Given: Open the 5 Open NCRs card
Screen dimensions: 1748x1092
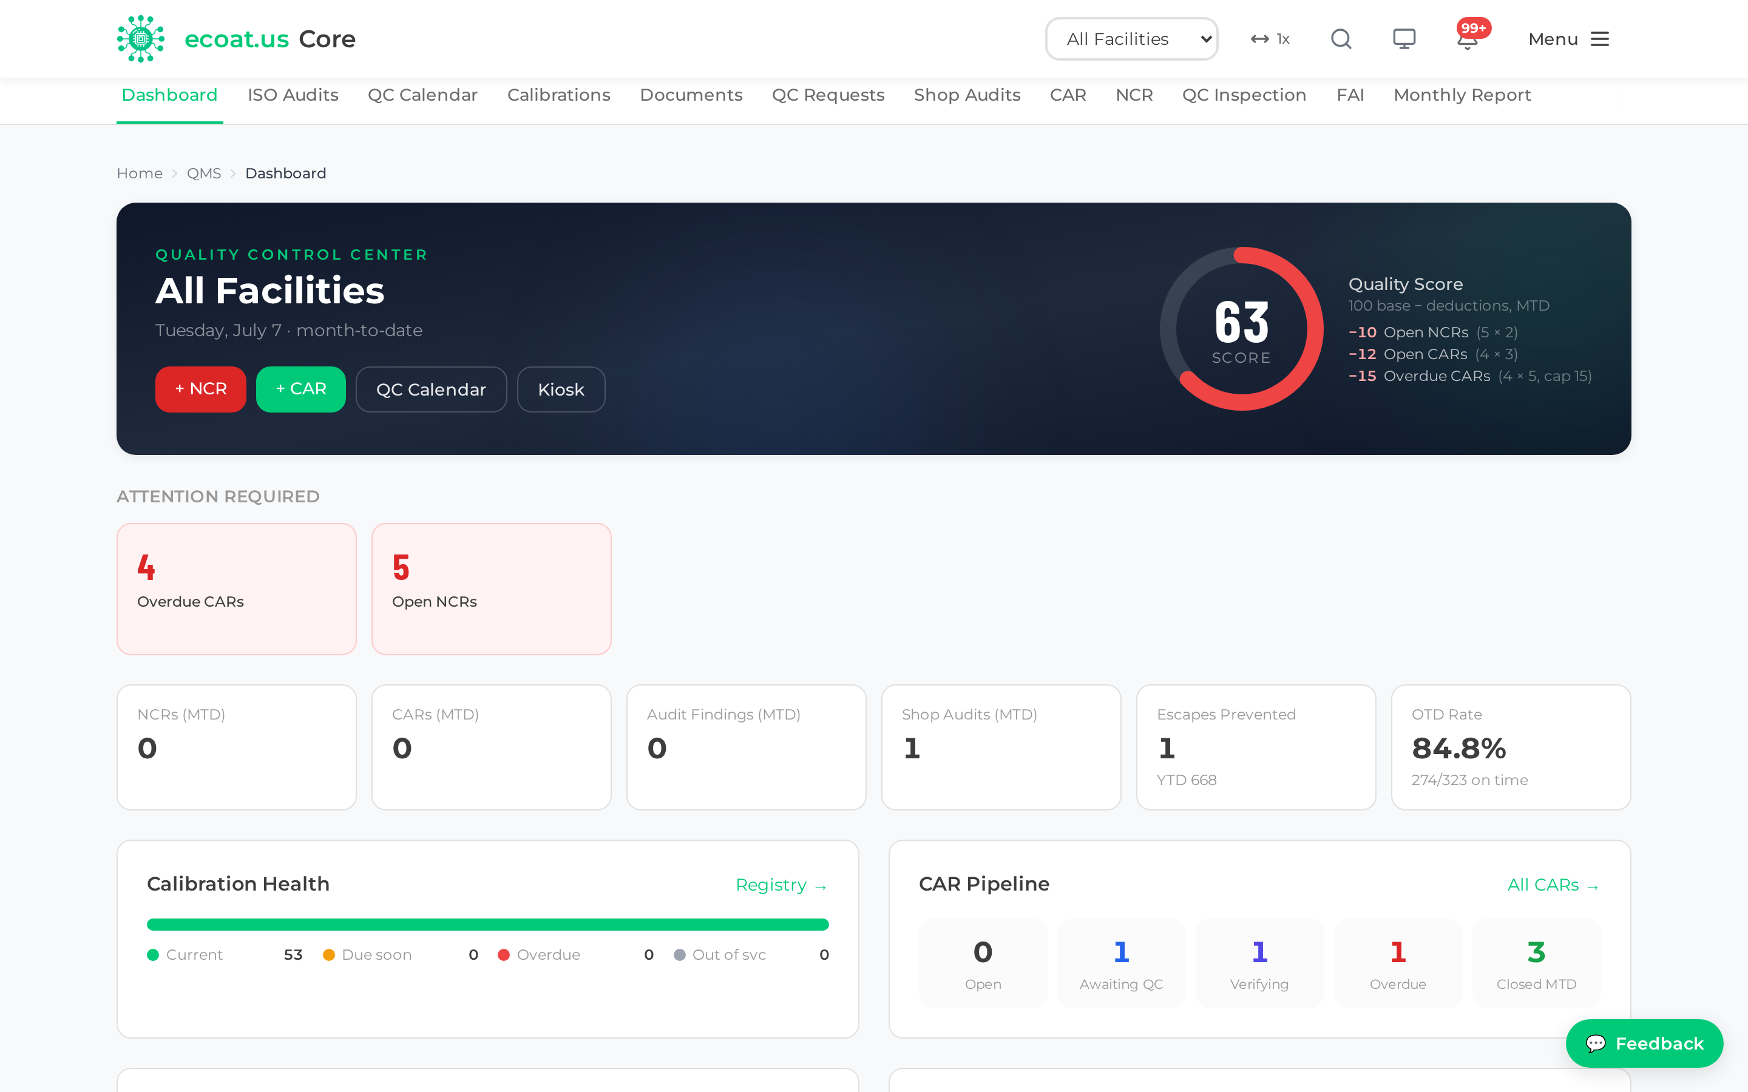Looking at the screenshot, I should (x=492, y=589).
